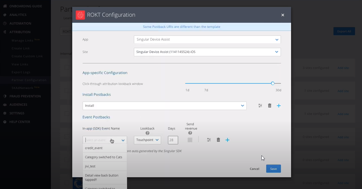The width and height of the screenshot is (362, 189).
Task: Click the 1d mark on lookback slider
Action: (x=187, y=90)
